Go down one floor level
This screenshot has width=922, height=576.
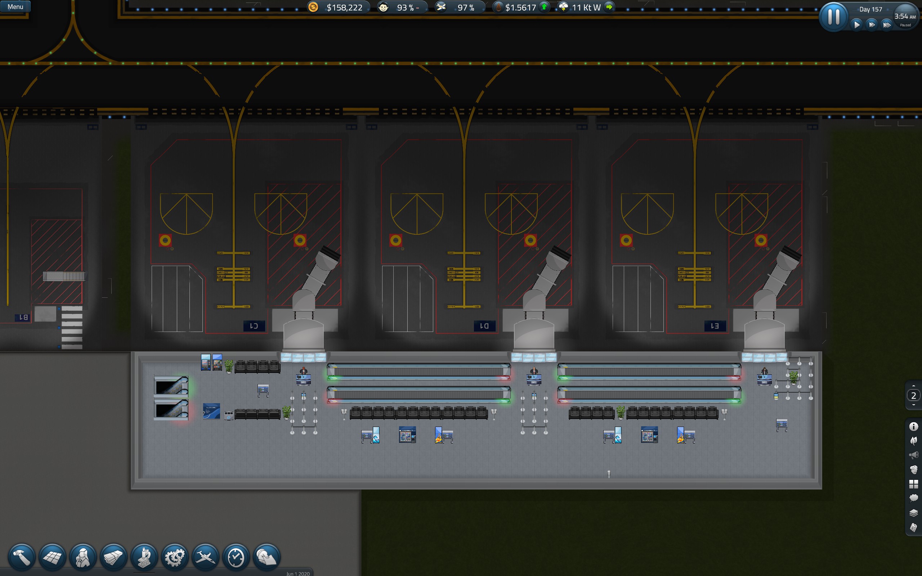[x=913, y=405]
